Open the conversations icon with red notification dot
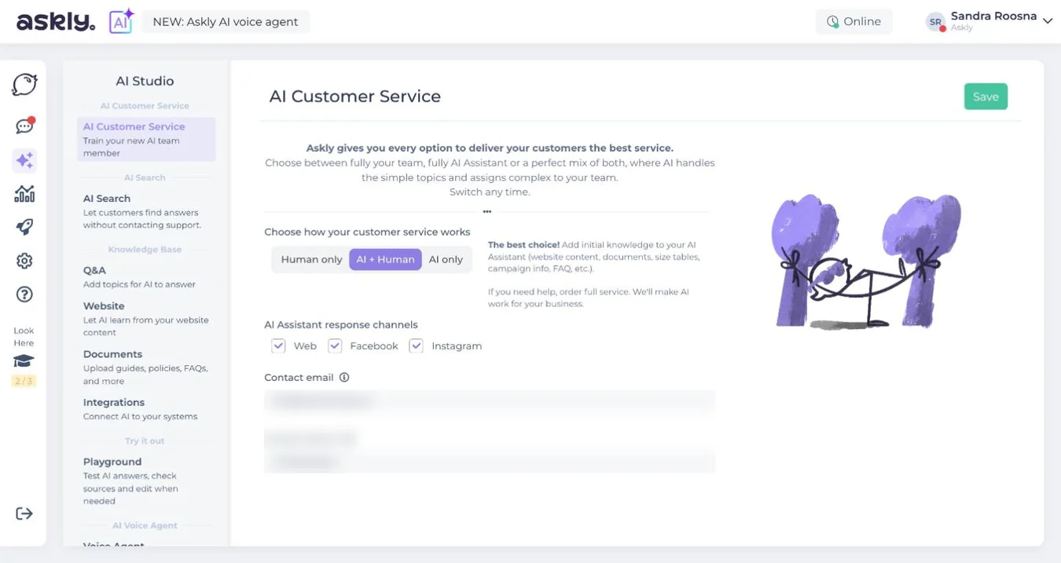The image size is (1061, 563). click(x=24, y=126)
